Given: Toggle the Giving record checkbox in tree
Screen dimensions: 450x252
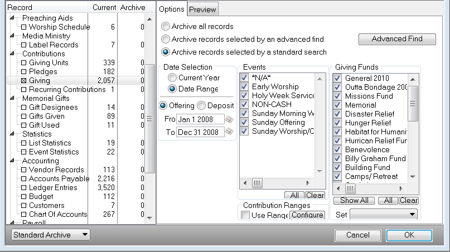Looking at the screenshot, I should coord(23,81).
